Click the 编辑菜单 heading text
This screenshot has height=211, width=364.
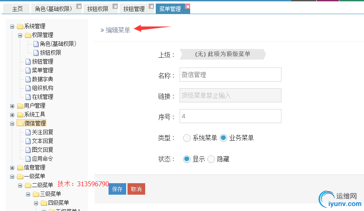118,30
